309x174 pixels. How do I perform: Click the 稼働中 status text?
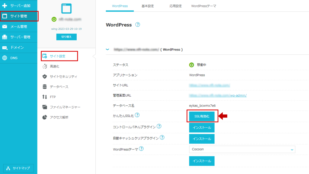point(202,65)
